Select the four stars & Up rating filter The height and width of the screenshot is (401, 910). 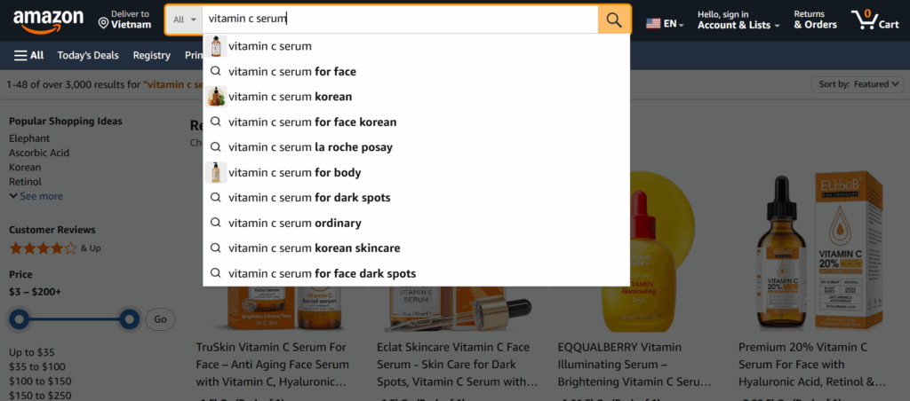43,248
